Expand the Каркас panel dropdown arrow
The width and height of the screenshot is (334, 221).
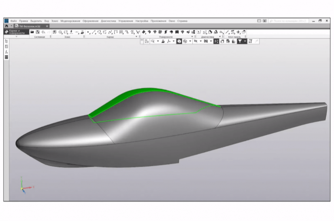[136, 37]
